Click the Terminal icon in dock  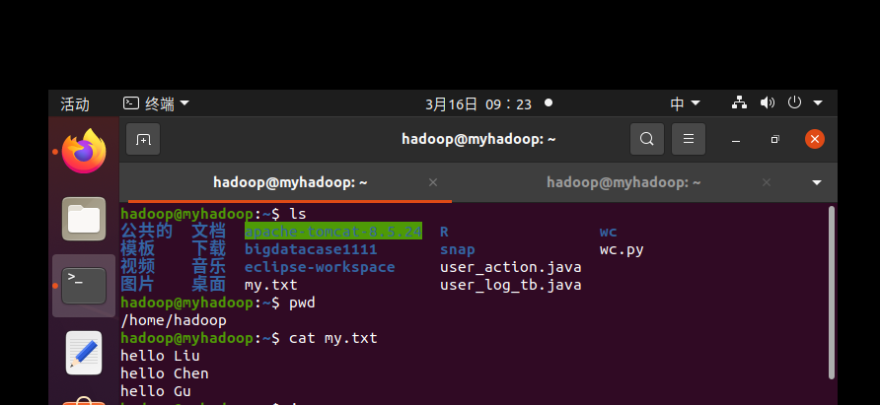84,286
